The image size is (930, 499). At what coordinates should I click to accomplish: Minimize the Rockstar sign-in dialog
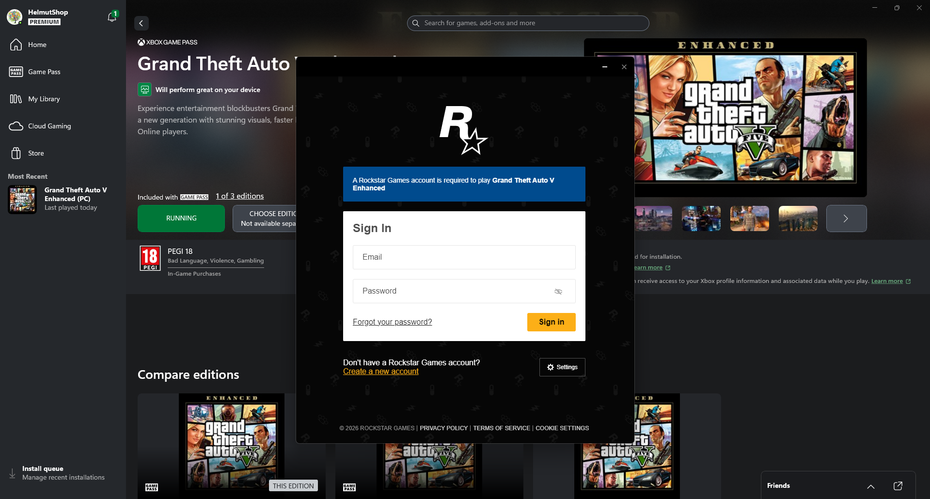coord(605,67)
